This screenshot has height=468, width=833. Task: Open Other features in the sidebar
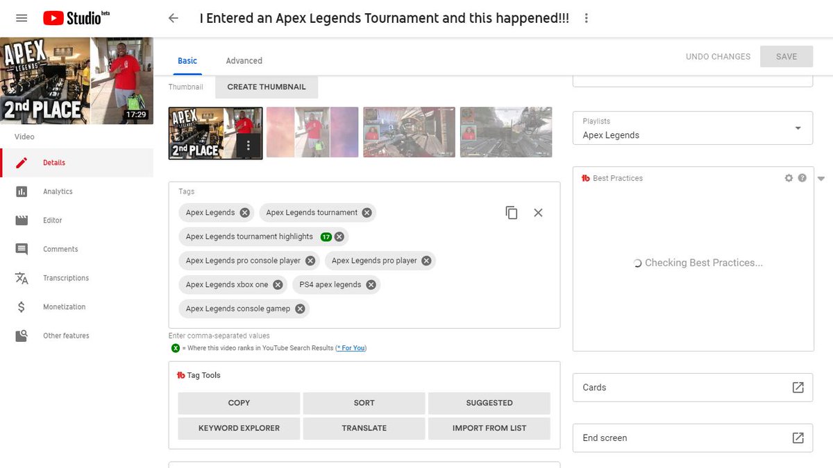pos(76,336)
